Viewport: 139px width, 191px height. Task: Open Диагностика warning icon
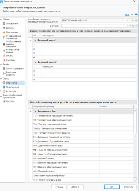click(x=4, y=32)
